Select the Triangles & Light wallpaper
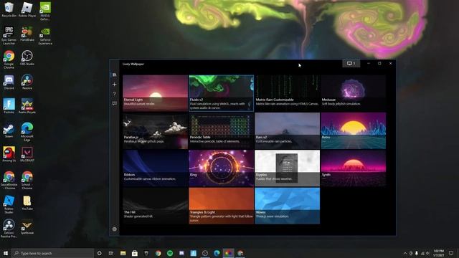This screenshot has height=258, width=459. pyautogui.click(x=222, y=206)
